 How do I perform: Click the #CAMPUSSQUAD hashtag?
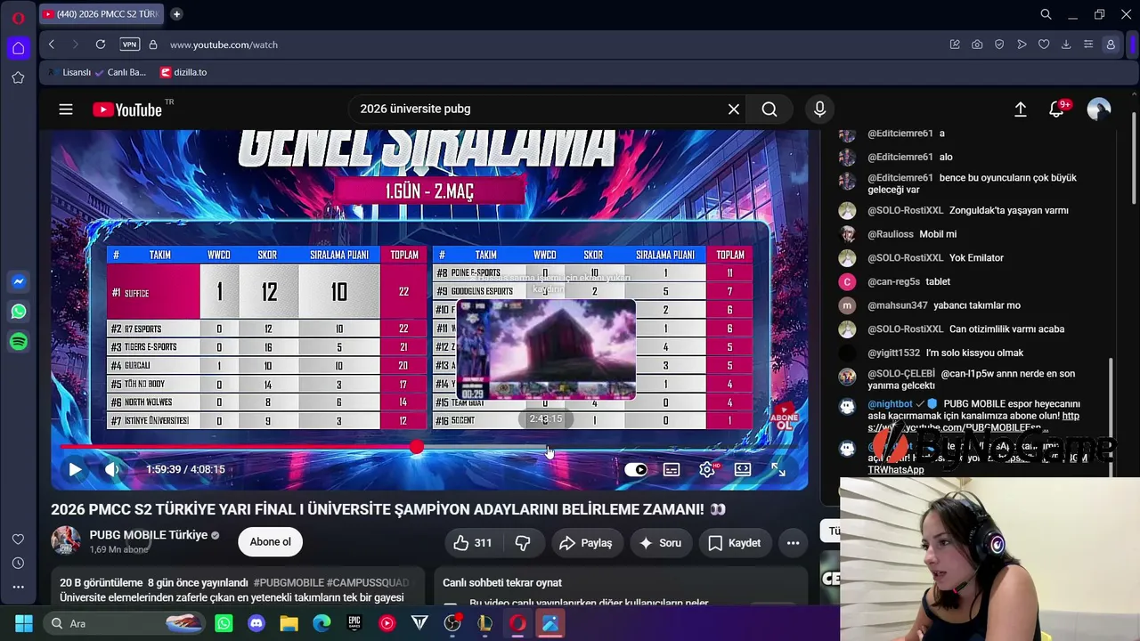(368, 582)
